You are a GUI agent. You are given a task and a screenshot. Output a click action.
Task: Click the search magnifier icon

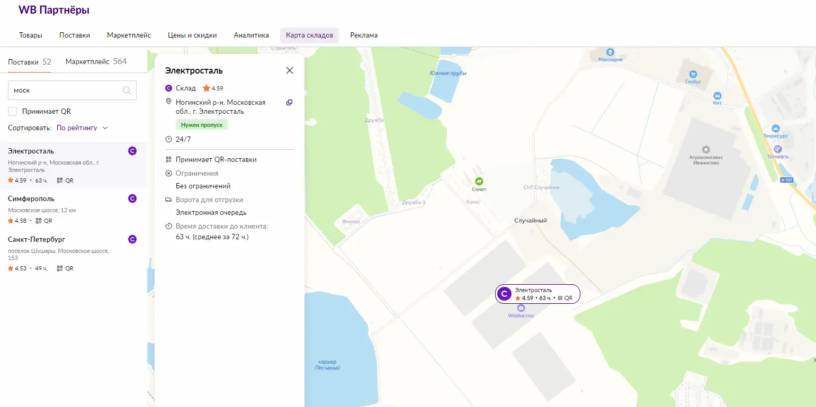click(127, 91)
